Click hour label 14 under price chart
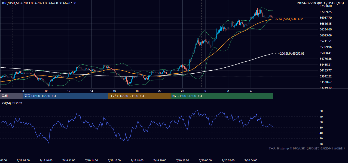The height and width of the screenshot is (163, 348). point(91,91)
